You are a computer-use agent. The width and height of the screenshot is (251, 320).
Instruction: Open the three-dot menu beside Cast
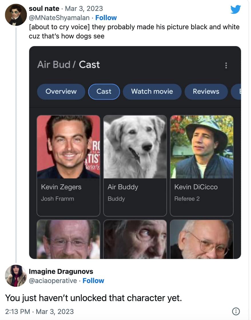click(226, 65)
